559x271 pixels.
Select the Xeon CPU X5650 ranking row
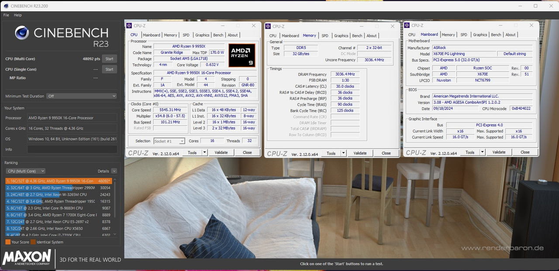[59, 228]
